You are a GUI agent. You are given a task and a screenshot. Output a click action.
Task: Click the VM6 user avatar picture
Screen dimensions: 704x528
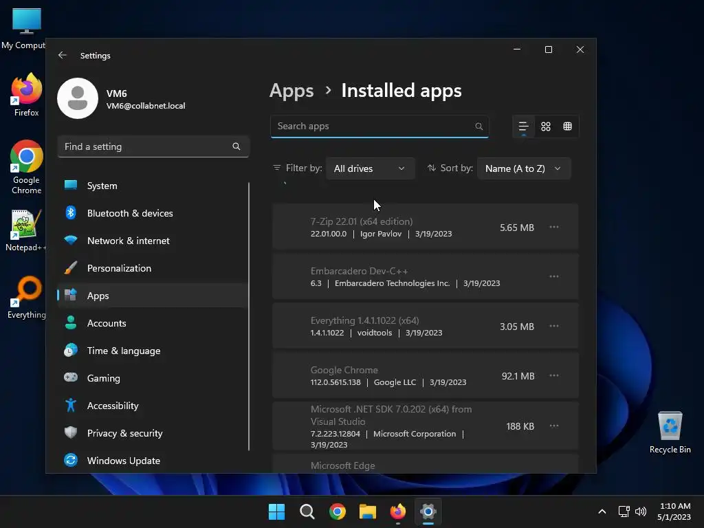coord(78,98)
